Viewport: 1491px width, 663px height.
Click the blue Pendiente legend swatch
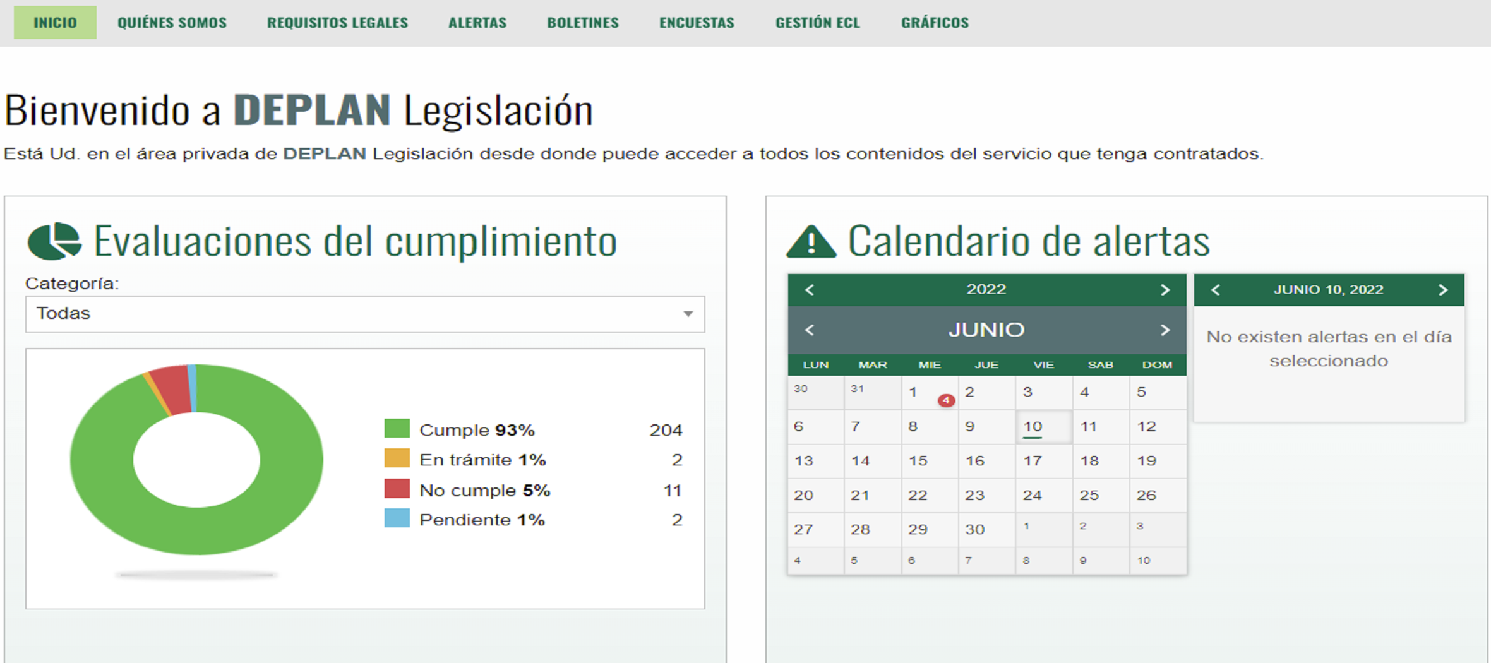(x=397, y=518)
